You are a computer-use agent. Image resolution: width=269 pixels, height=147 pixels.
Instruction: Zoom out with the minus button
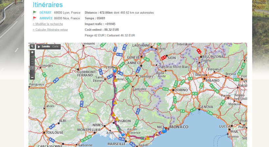click(x=32, y=77)
